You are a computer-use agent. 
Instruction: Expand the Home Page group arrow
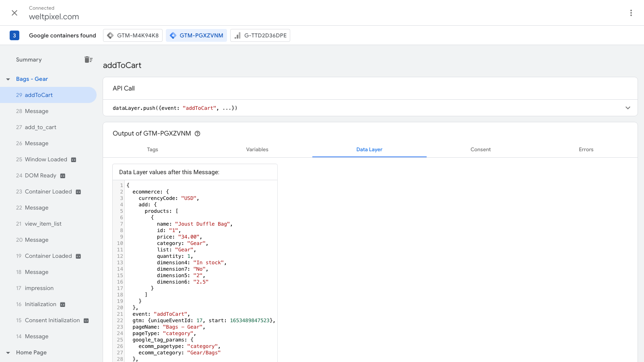pyautogui.click(x=8, y=353)
